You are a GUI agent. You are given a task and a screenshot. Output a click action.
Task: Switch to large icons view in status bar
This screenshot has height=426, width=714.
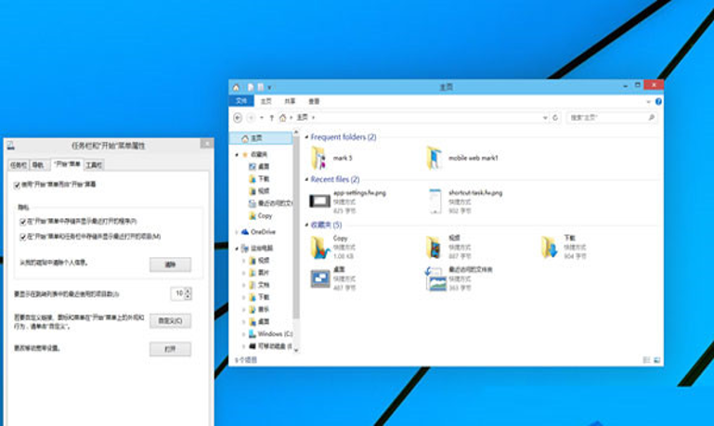pos(657,358)
